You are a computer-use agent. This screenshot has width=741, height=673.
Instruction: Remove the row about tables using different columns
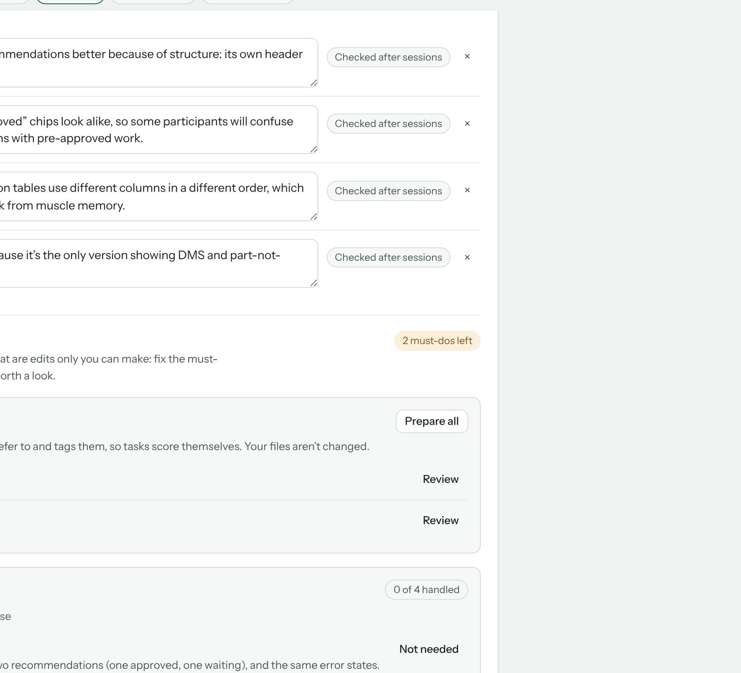(467, 191)
